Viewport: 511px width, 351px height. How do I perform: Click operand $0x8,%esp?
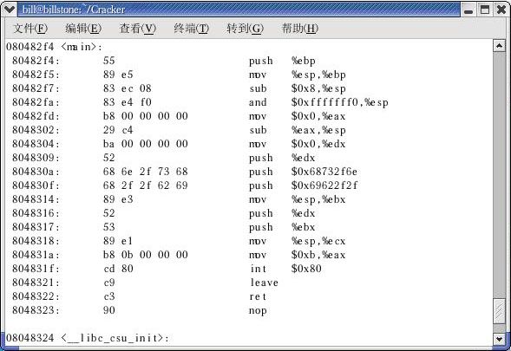318,88
